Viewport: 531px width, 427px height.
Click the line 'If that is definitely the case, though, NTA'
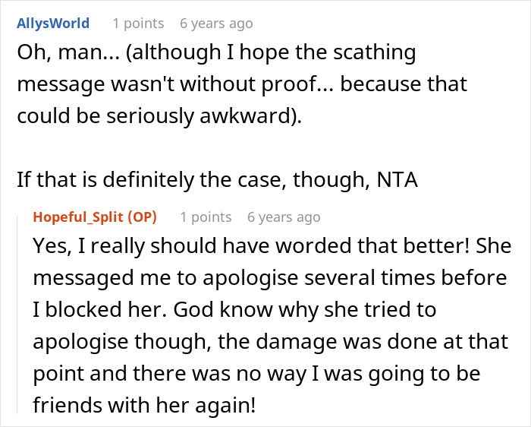(x=217, y=179)
